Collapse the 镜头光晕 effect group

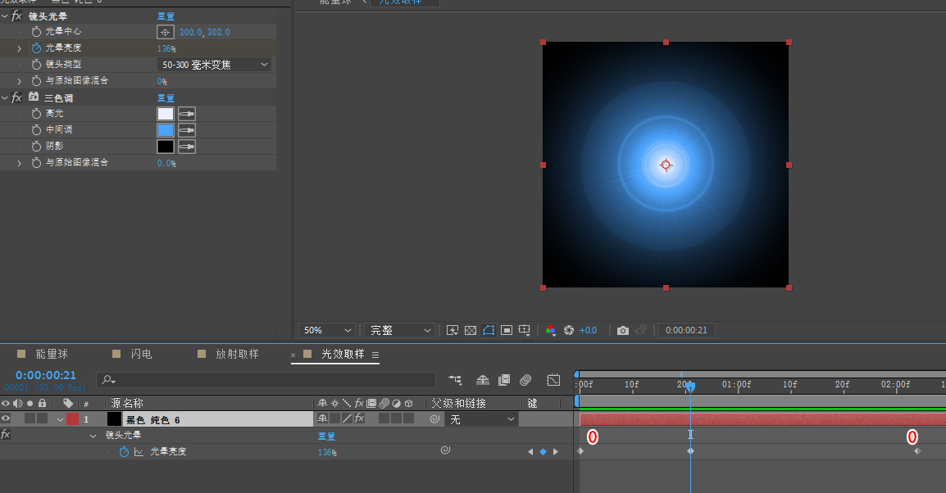coord(5,16)
